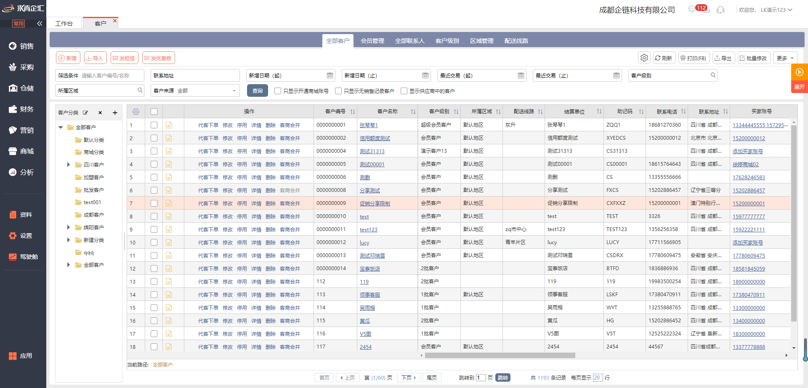Screen dimensions: 808x388
Task: Open the 销售 sidebar module
Action: click(x=22, y=46)
